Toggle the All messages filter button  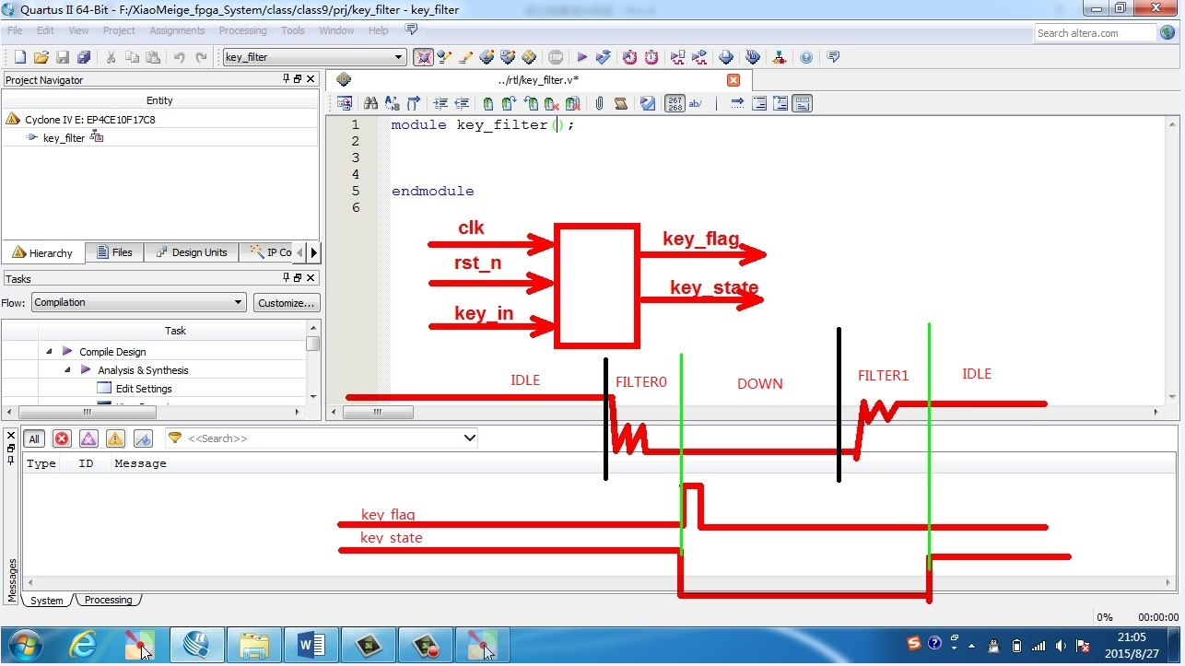[34, 439]
